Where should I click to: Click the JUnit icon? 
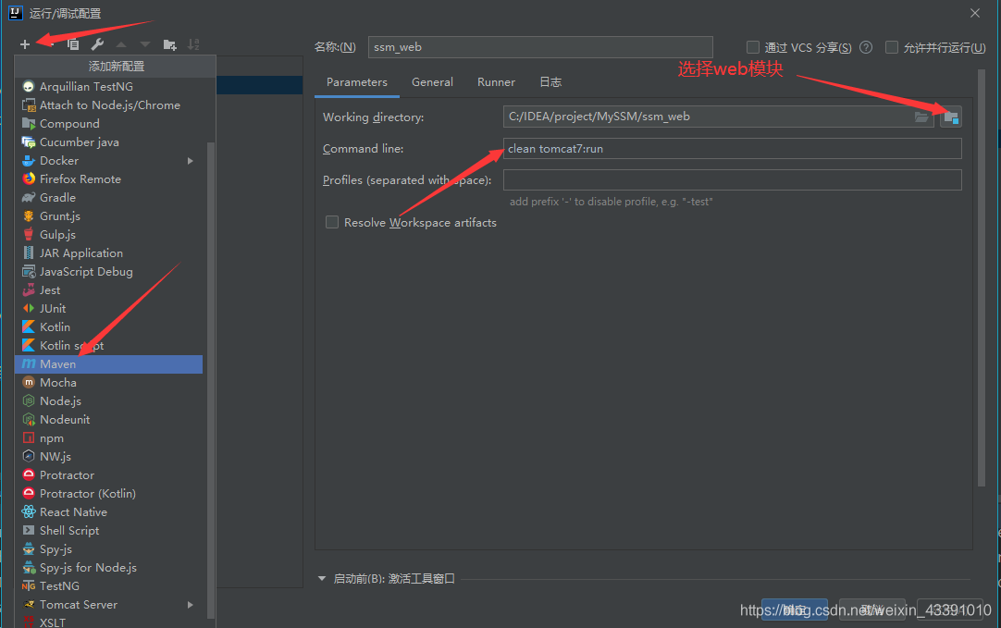[x=28, y=308]
